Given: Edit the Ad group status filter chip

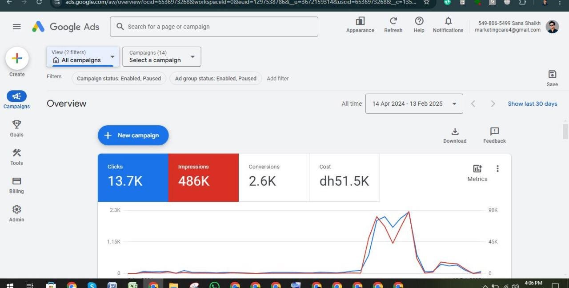Looking at the screenshot, I should (216, 79).
